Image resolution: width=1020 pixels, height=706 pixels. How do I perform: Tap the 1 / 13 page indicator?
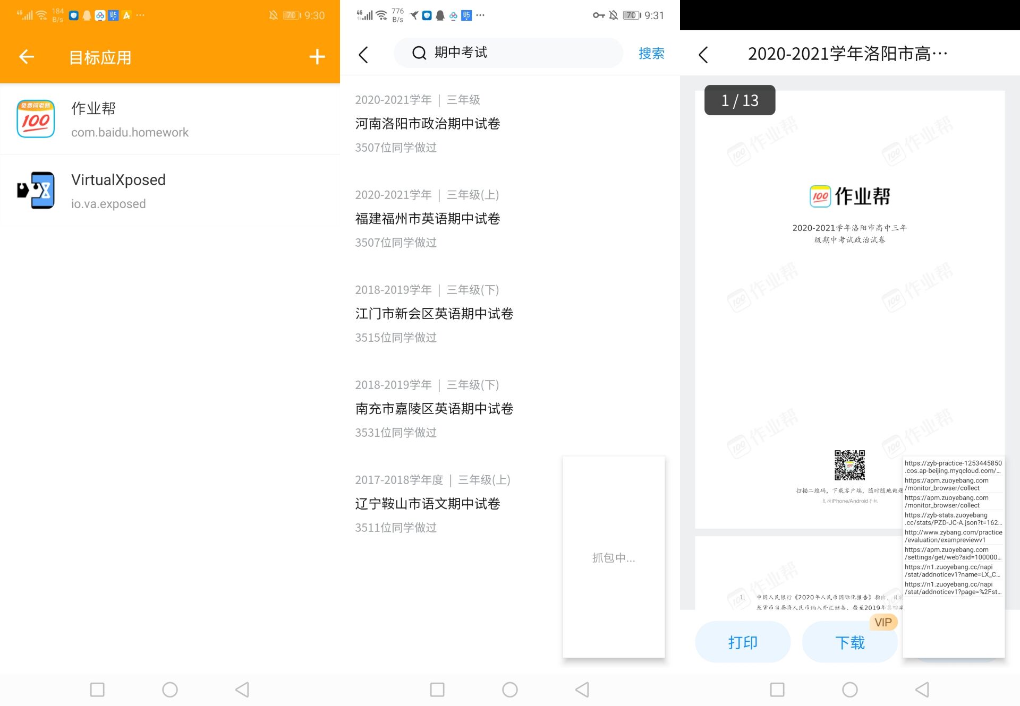[739, 100]
